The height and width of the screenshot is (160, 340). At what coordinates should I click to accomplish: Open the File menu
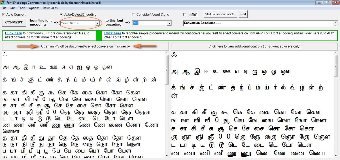click(x=4, y=8)
